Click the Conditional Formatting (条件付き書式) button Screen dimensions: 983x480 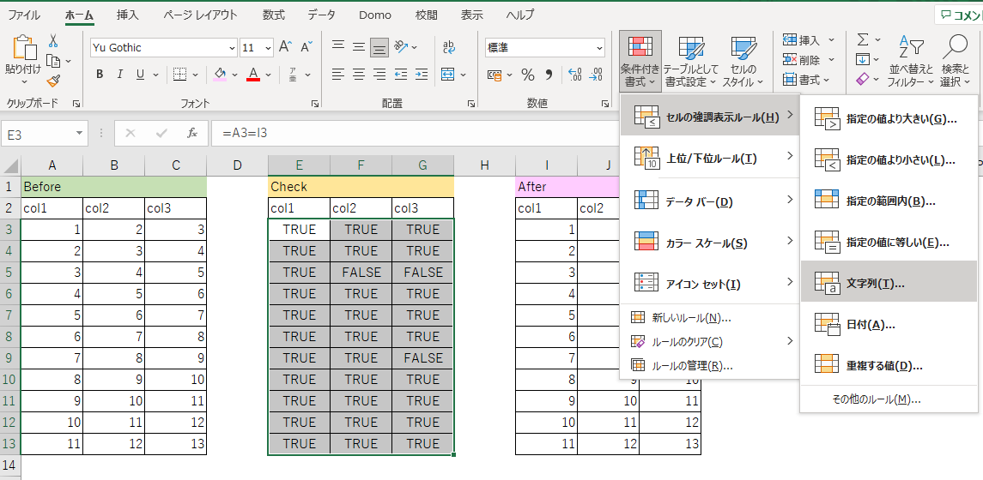click(640, 62)
